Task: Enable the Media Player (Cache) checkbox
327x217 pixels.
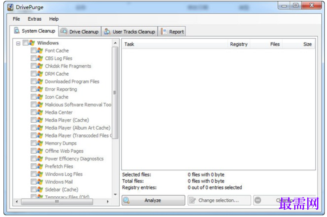Action: point(34,120)
